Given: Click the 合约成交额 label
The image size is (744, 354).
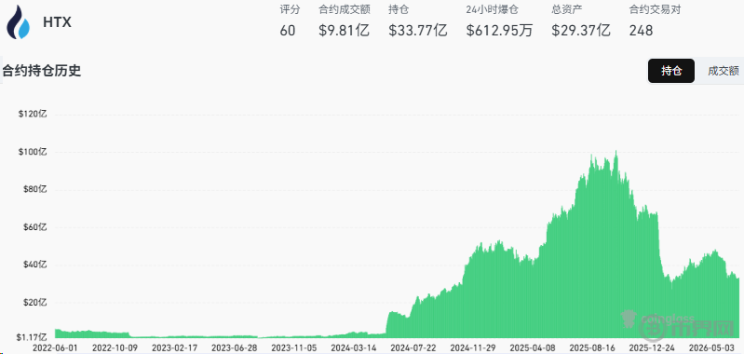Looking at the screenshot, I should pyautogui.click(x=345, y=9).
